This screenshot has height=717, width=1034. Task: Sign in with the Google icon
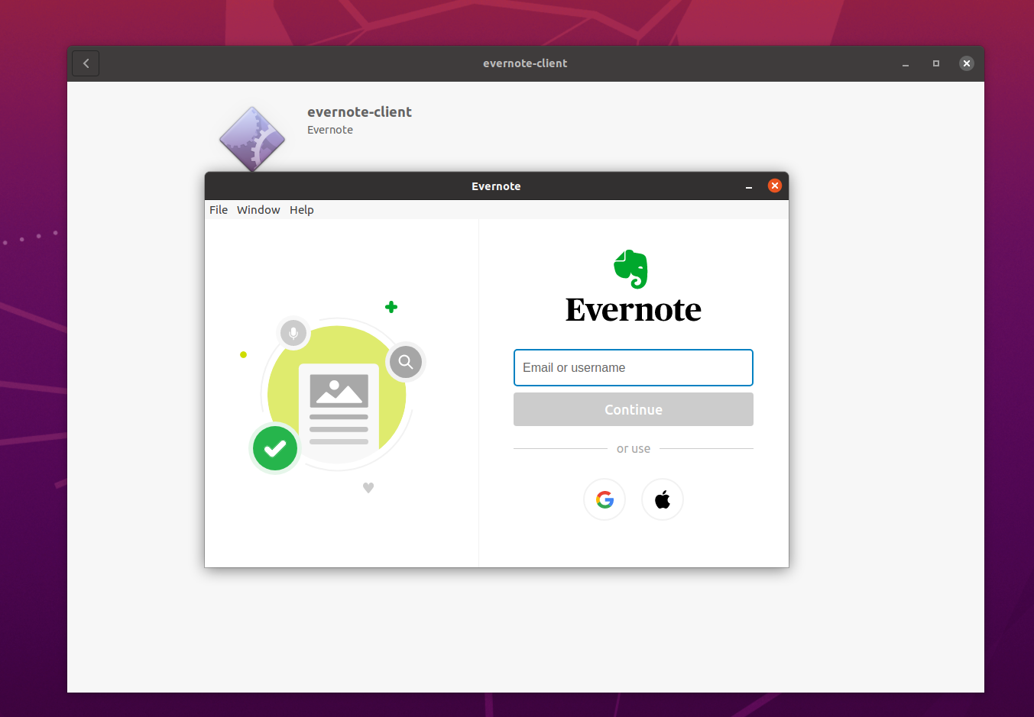pos(605,499)
